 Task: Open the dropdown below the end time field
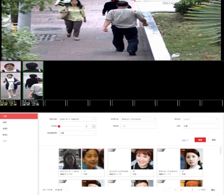139,126
